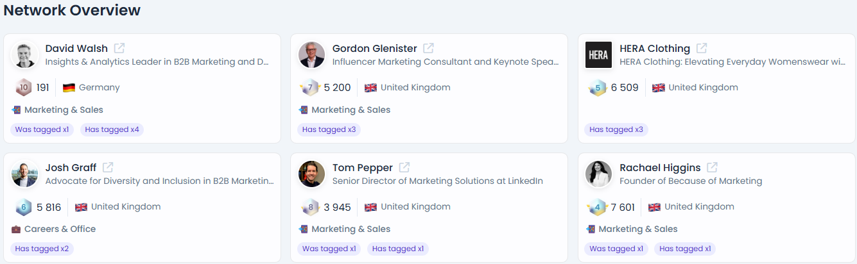Click David Walsh's level 10 badge
857x264 pixels.
(23, 87)
